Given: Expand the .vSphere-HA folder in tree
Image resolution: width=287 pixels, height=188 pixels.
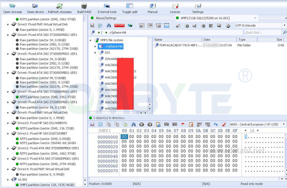Looking at the screenshot, I should pyautogui.click(x=95, y=47).
